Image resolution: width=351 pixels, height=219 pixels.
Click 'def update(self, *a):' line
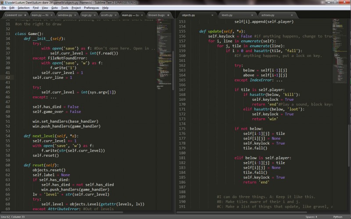[x=222, y=31]
